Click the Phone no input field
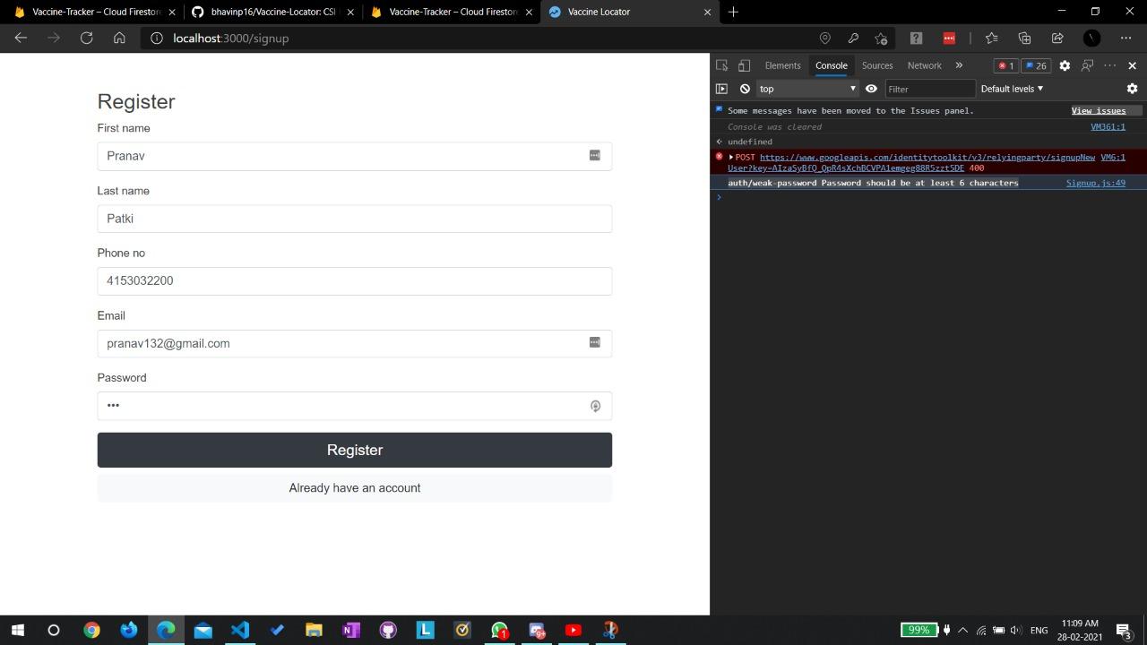The width and height of the screenshot is (1147, 645). click(355, 281)
